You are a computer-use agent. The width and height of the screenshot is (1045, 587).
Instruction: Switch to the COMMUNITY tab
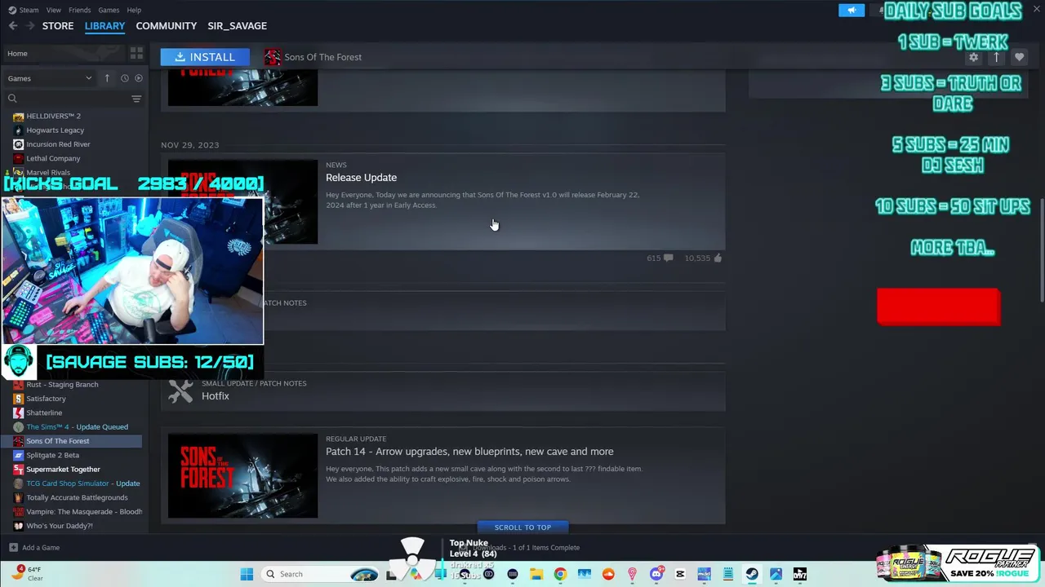167,26
